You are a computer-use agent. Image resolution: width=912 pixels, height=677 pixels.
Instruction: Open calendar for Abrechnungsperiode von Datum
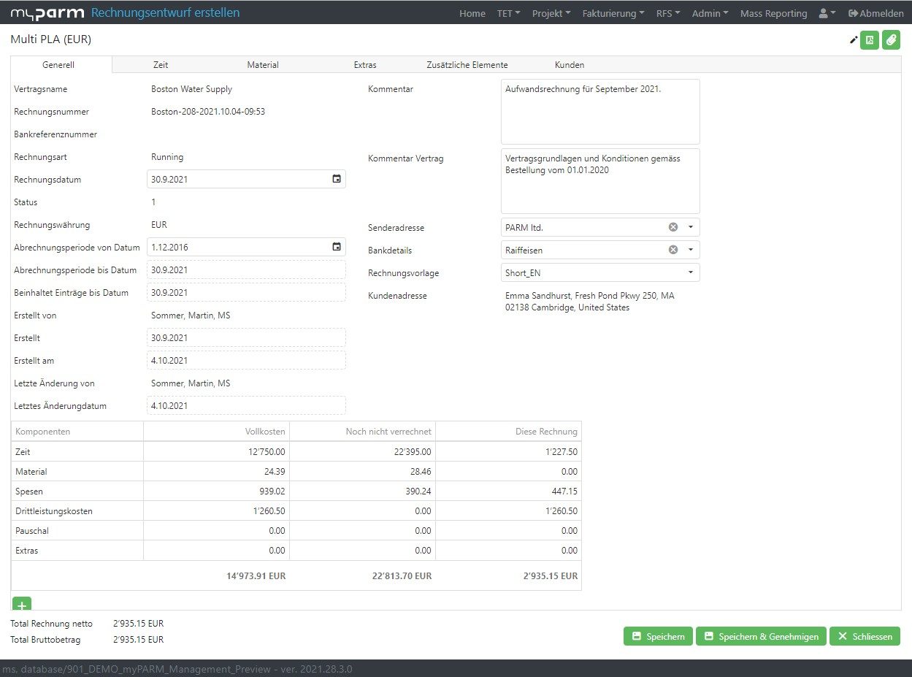pyautogui.click(x=336, y=247)
